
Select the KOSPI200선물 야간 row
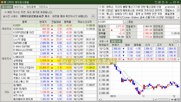(x=55, y=32)
